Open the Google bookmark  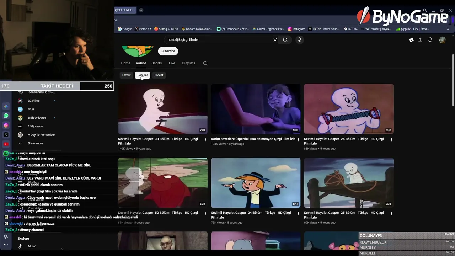(125, 29)
